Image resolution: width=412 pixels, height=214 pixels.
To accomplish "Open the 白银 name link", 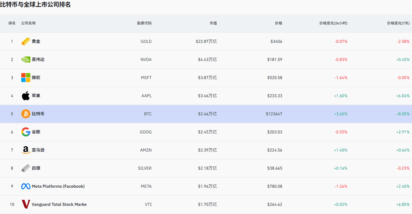I will 36,168.
